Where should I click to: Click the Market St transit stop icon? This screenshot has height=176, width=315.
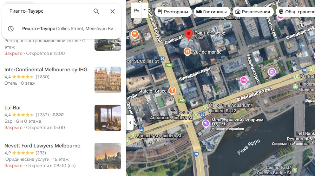coord(297,76)
